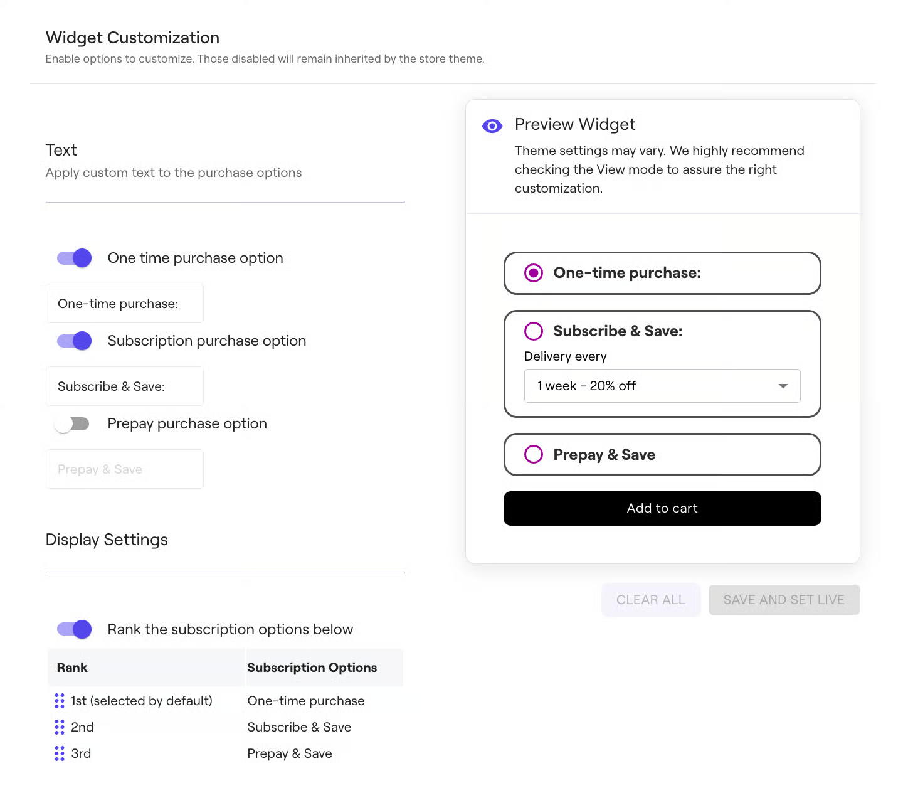This screenshot has width=908, height=793.
Task: Select the Prepay & Save radio option
Action: click(x=534, y=454)
